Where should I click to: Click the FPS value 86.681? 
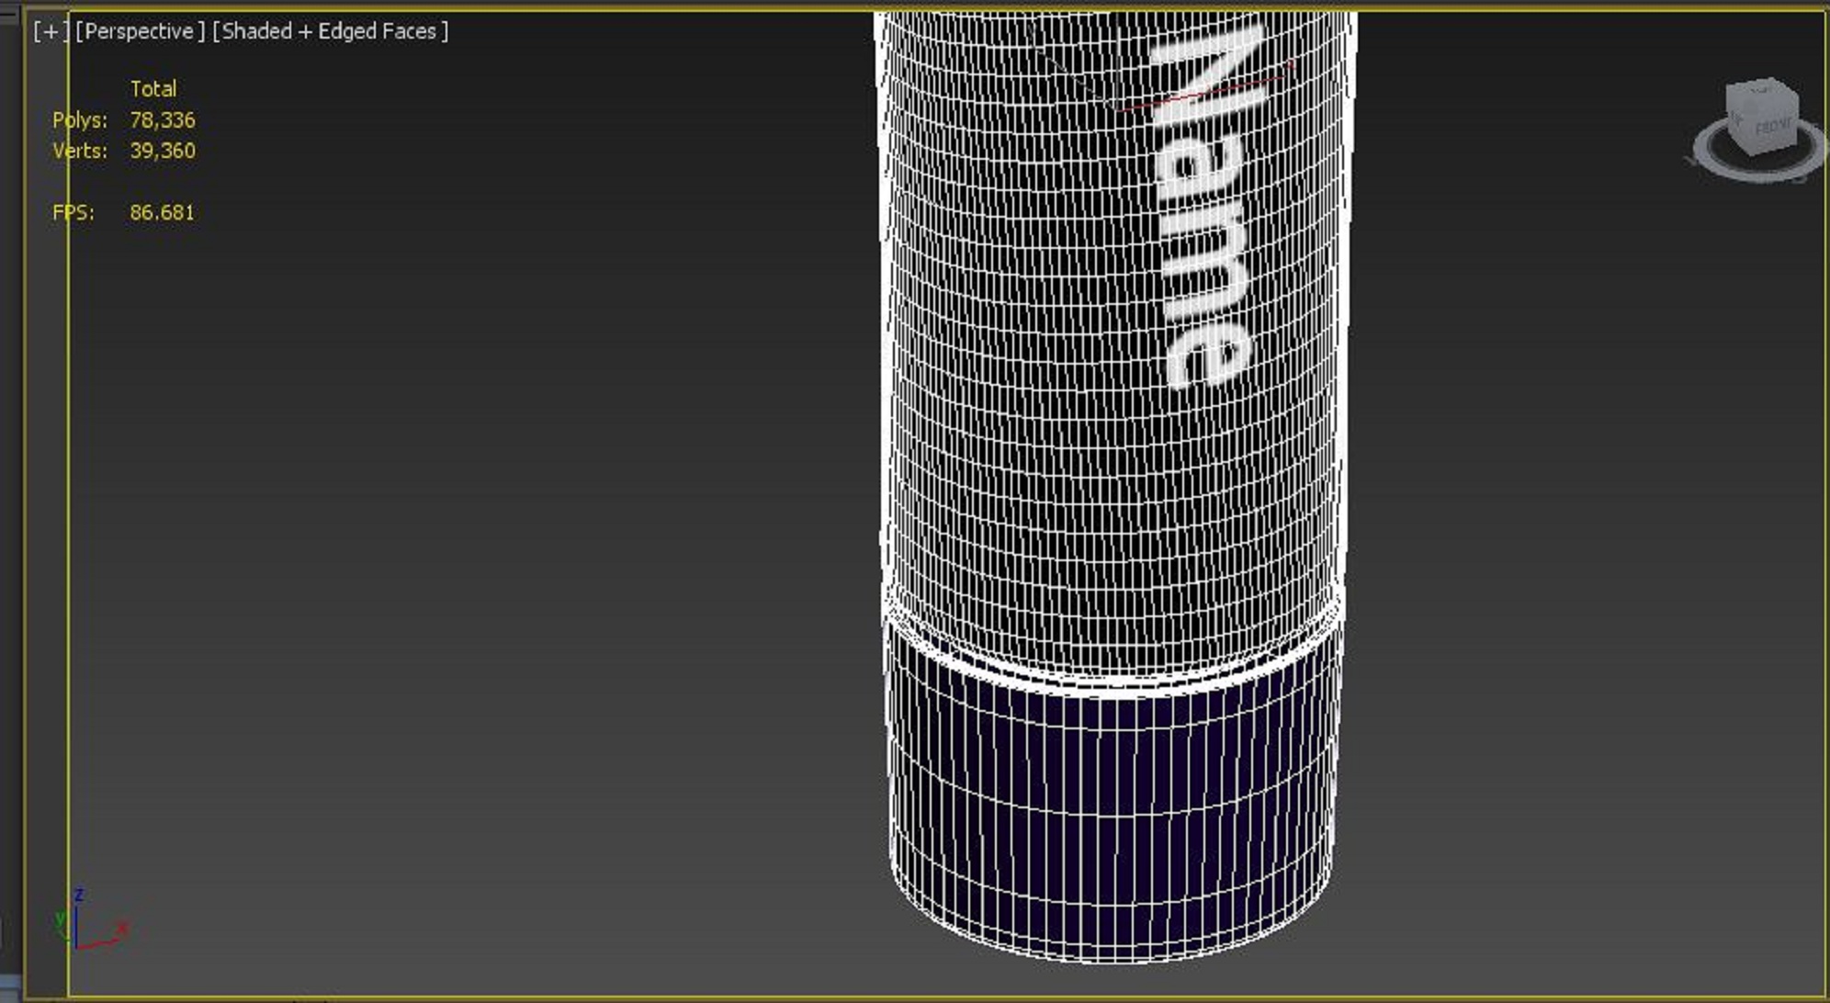click(162, 213)
